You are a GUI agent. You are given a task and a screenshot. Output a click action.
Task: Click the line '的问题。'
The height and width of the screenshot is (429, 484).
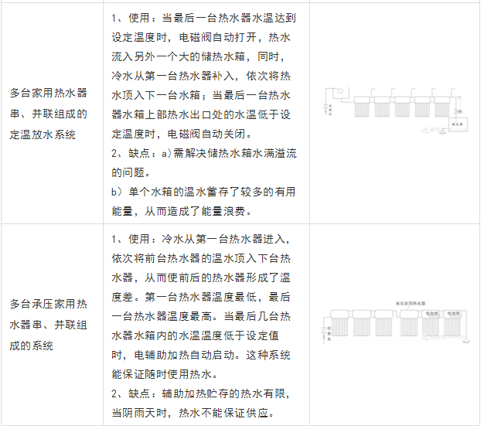point(131,172)
